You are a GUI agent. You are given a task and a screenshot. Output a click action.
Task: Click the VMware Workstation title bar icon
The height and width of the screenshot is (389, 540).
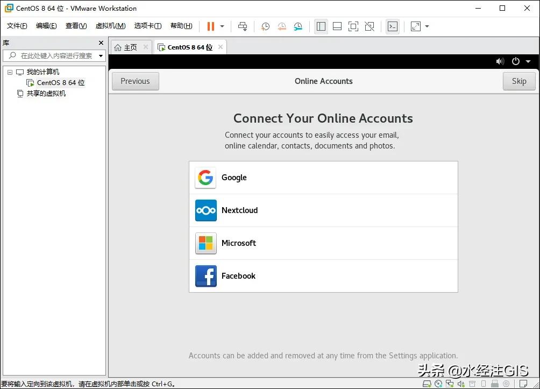tap(9, 8)
